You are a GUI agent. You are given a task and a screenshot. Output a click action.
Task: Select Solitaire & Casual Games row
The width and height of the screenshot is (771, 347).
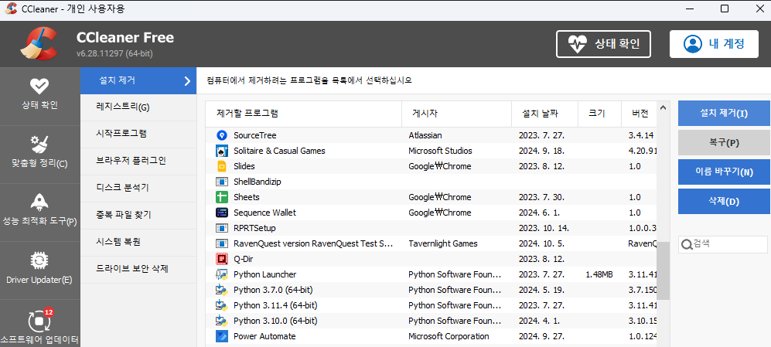tap(279, 151)
